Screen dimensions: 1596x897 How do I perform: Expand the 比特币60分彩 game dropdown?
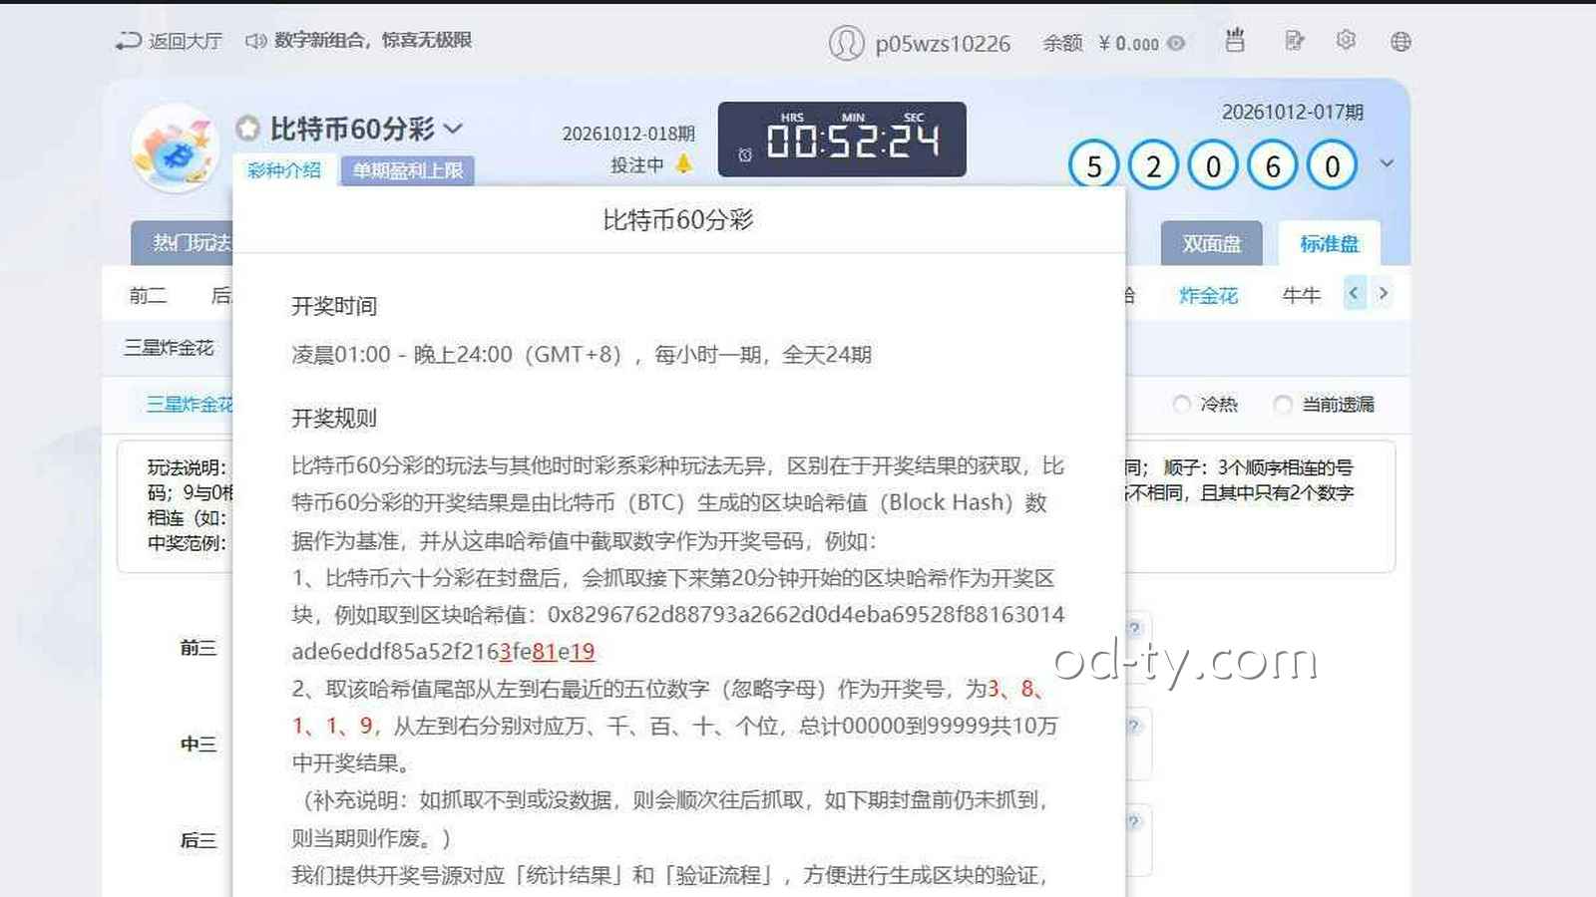point(453,129)
